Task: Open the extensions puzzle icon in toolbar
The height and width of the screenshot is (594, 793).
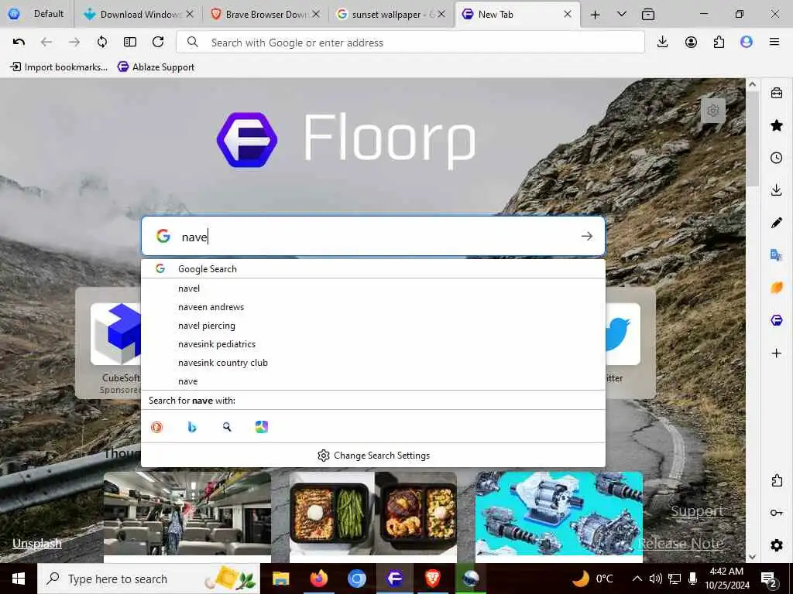Action: [x=719, y=42]
